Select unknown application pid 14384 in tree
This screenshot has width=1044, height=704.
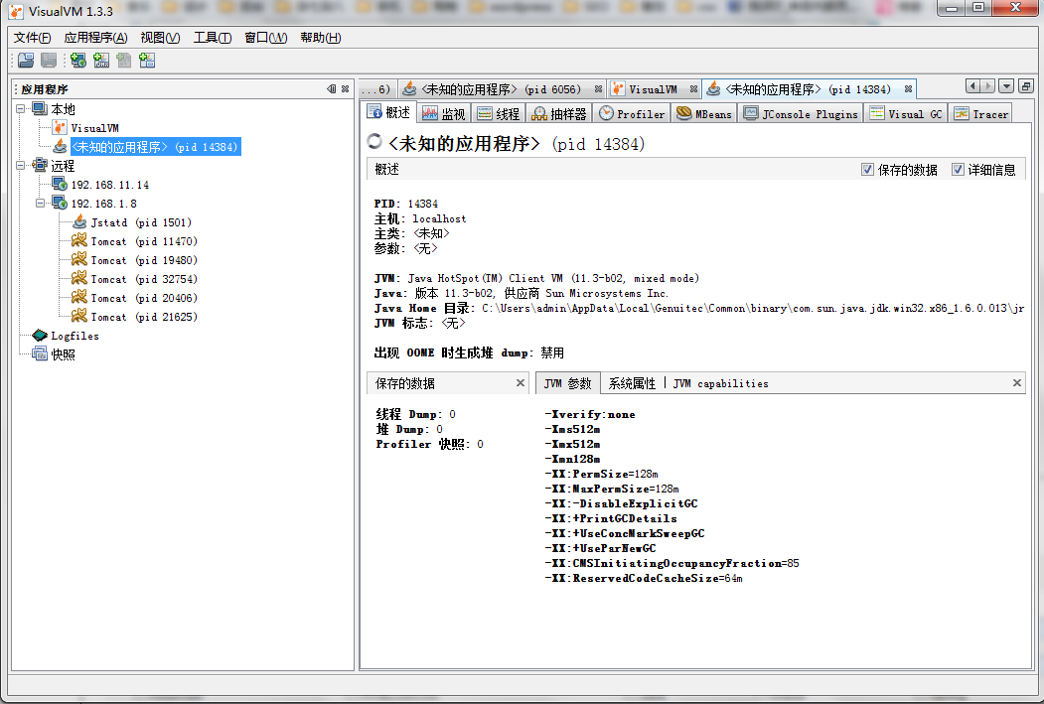[x=155, y=147]
